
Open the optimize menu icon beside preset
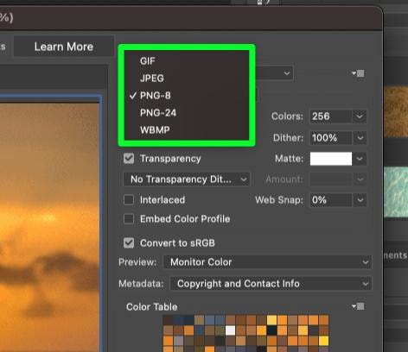(358, 73)
